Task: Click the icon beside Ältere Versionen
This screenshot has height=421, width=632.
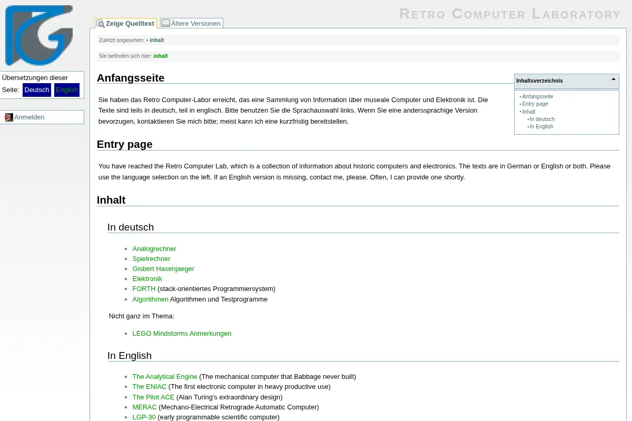Action: coord(166,24)
